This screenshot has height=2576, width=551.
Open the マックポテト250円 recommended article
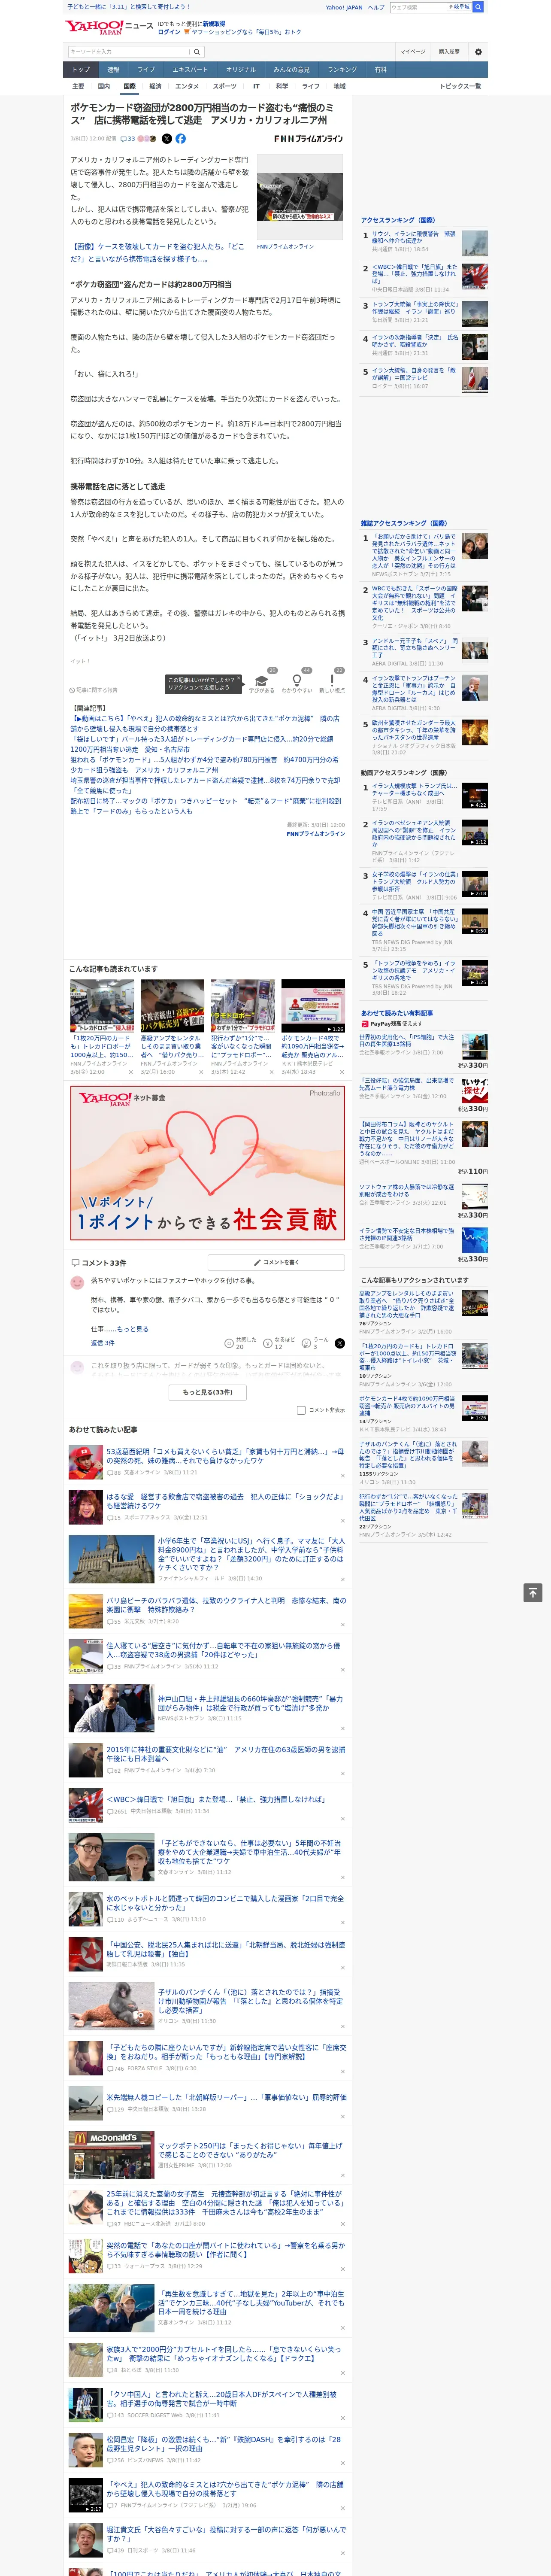coord(250,2150)
